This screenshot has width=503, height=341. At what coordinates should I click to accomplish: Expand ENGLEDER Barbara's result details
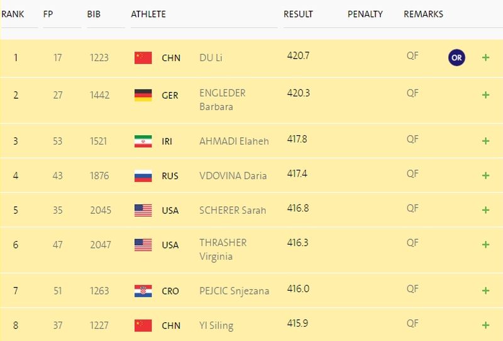tap(485, 95)
